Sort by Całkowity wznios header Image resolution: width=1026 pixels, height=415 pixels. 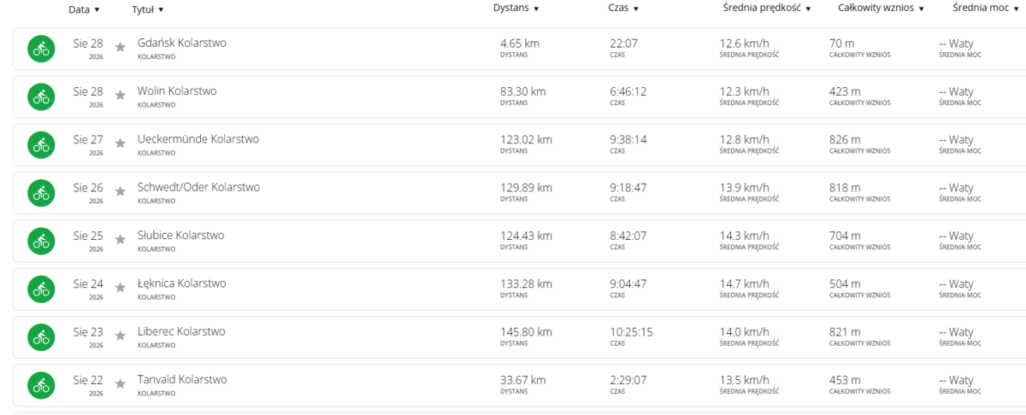click(x=881, y=8)
